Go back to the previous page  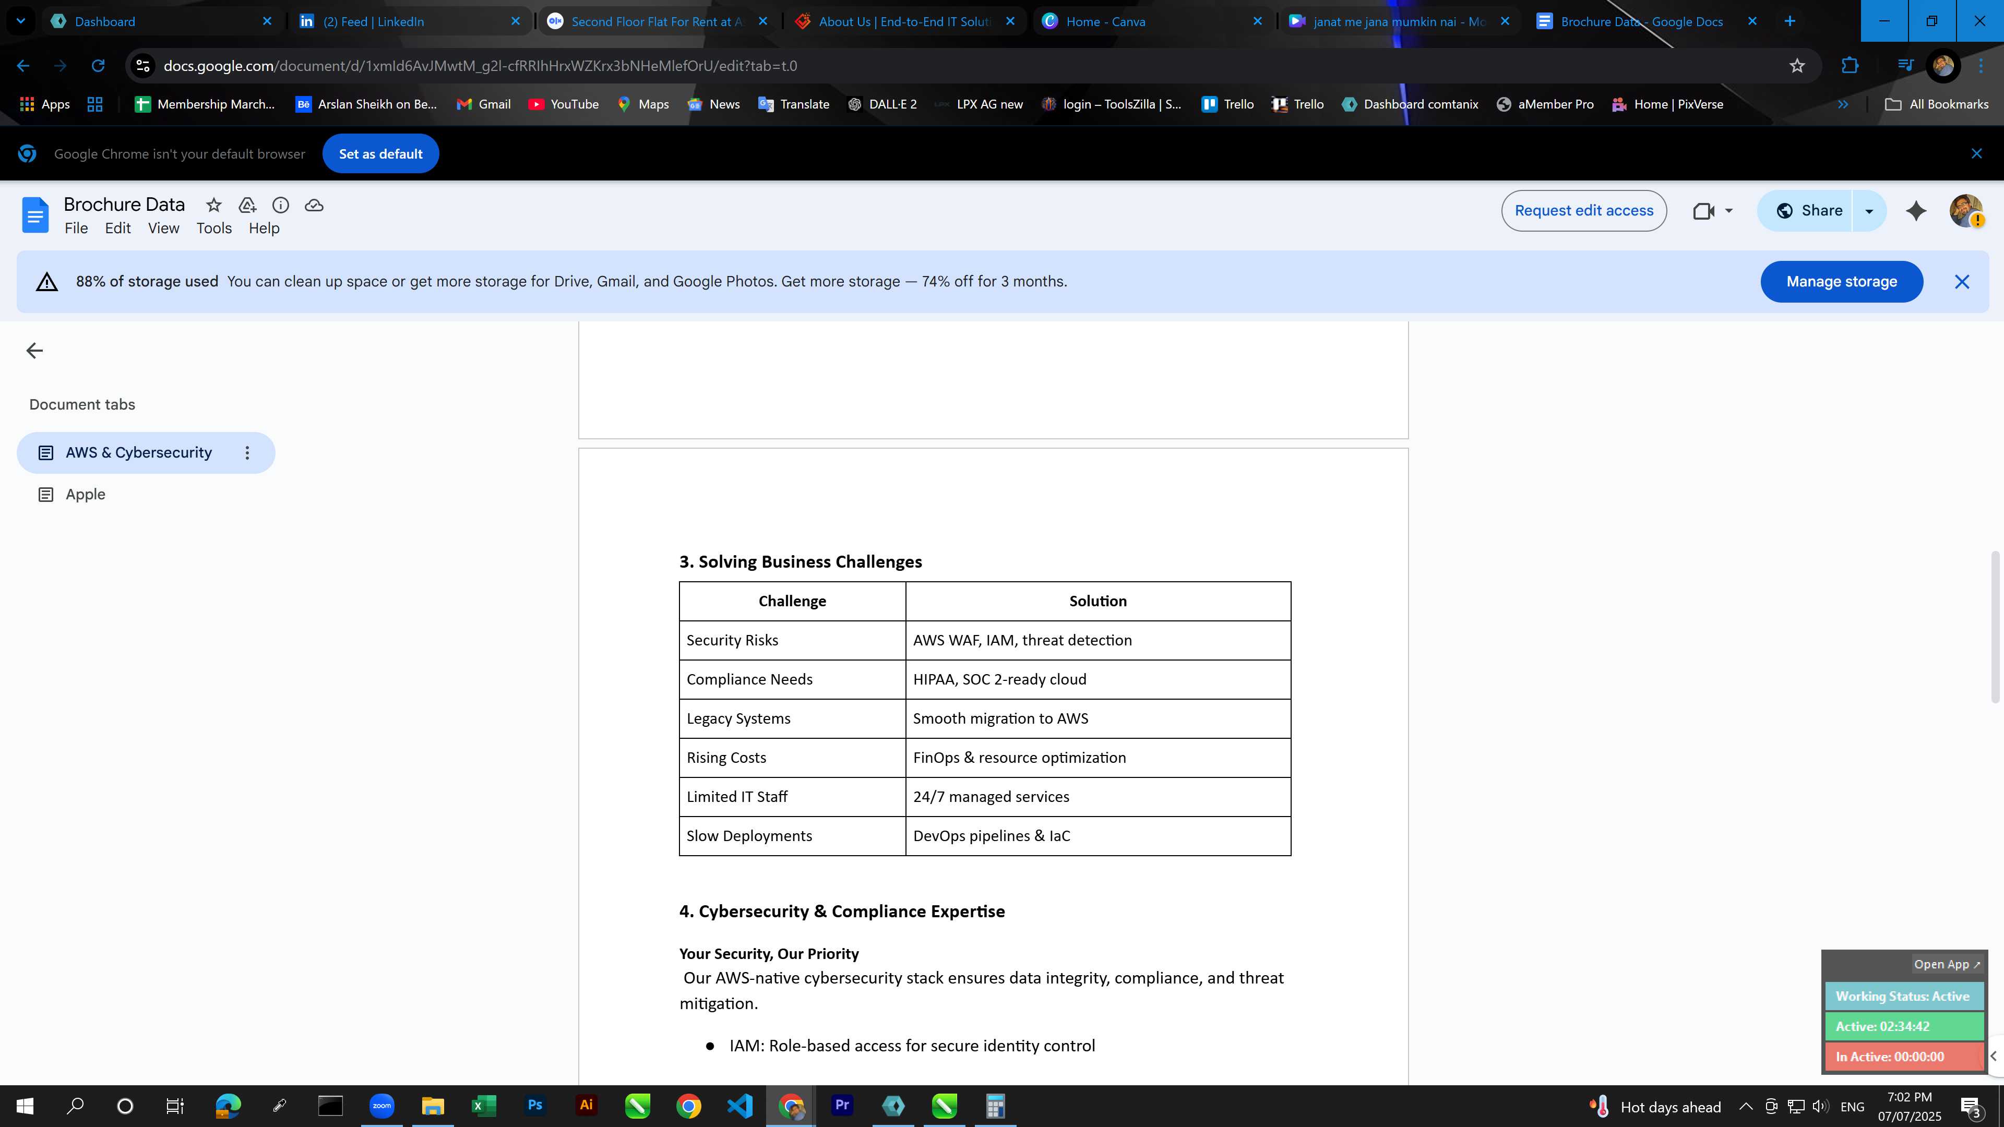[x=23, y=66]
